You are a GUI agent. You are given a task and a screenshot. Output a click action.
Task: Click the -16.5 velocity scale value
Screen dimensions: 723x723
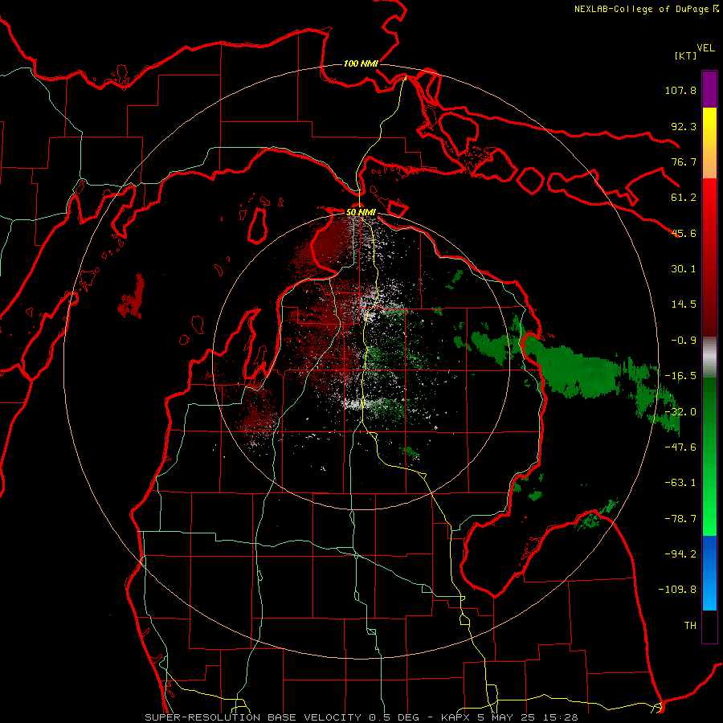[x=680, y=376]
